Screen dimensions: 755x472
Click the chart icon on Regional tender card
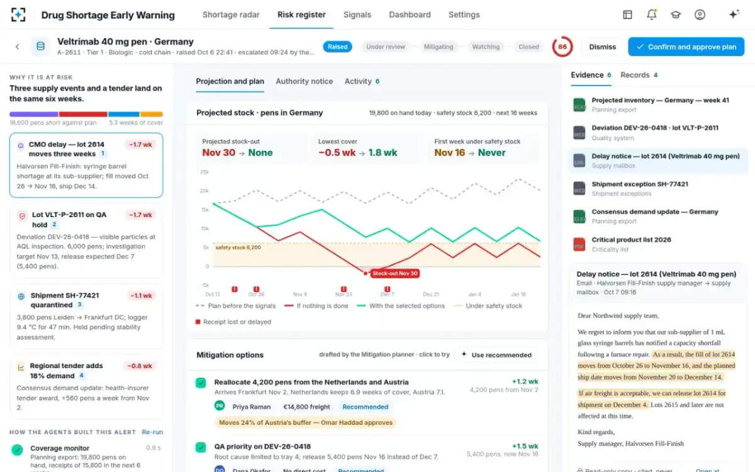click(21, 366)
